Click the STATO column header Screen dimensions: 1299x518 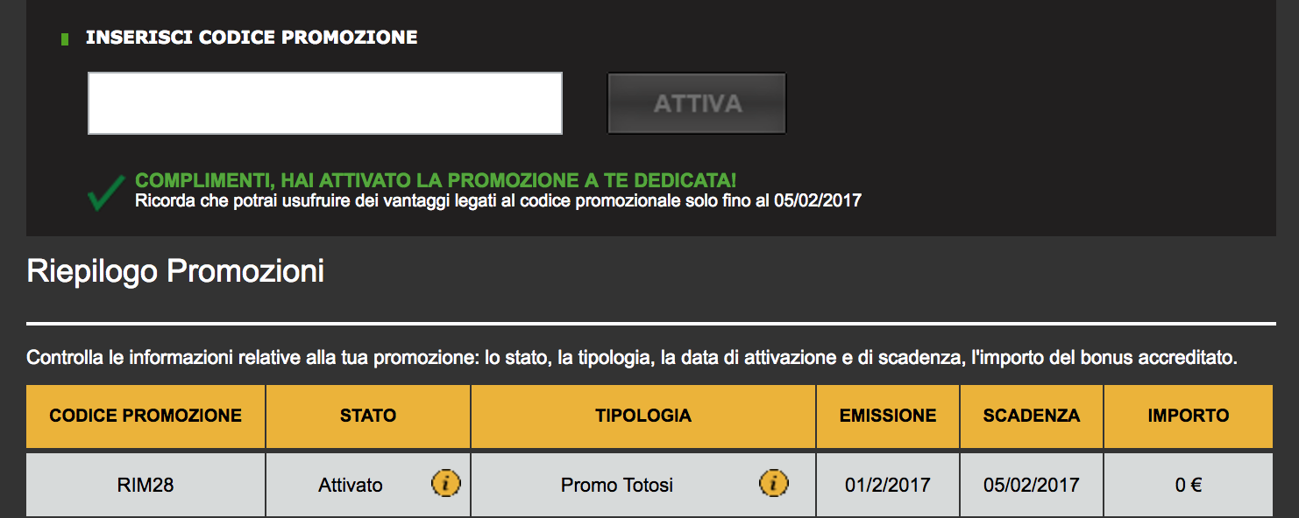point(368,416)
